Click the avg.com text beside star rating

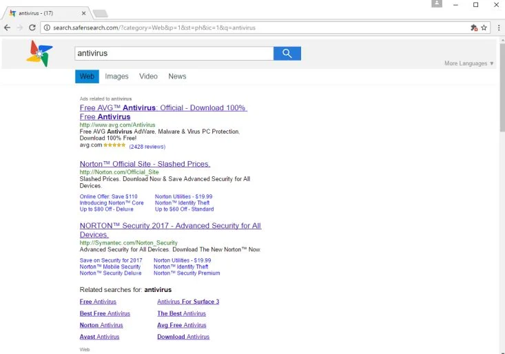coord(91,145)
